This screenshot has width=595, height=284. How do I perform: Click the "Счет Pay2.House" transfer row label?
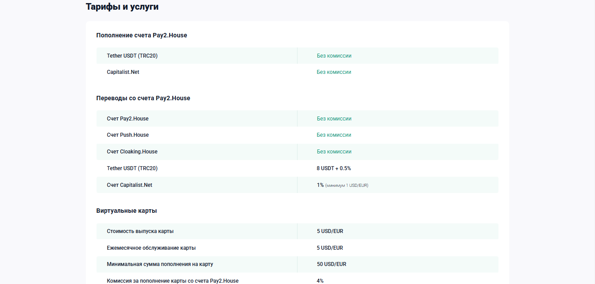point(128,119)
